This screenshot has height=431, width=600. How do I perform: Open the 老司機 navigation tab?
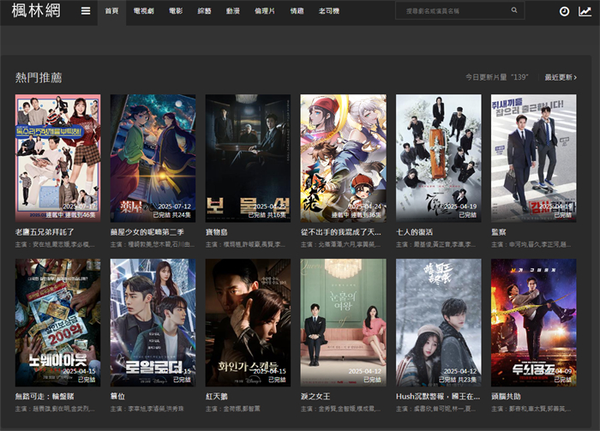[x=329, y=11]
